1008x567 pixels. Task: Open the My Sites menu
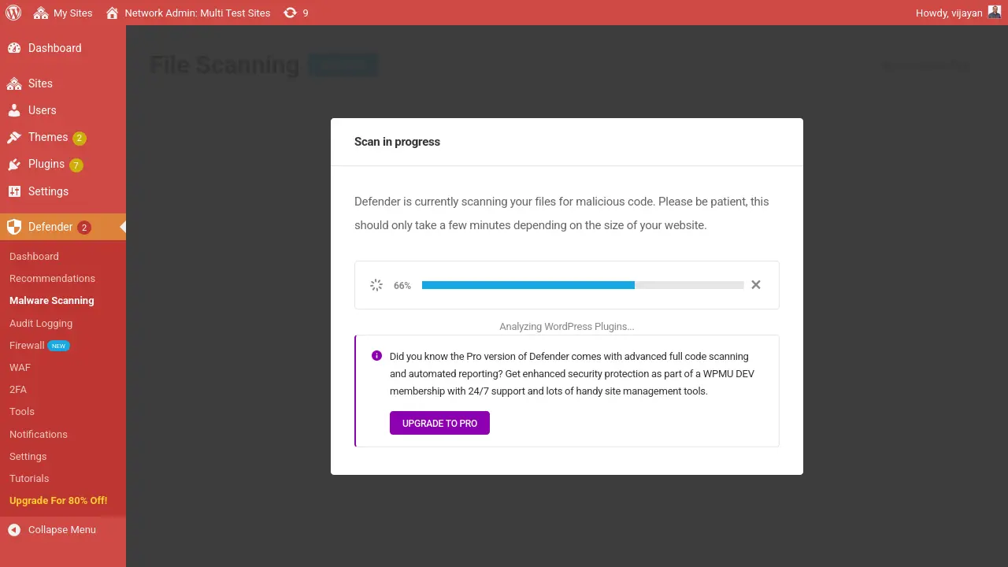click(x=63, y=13)
